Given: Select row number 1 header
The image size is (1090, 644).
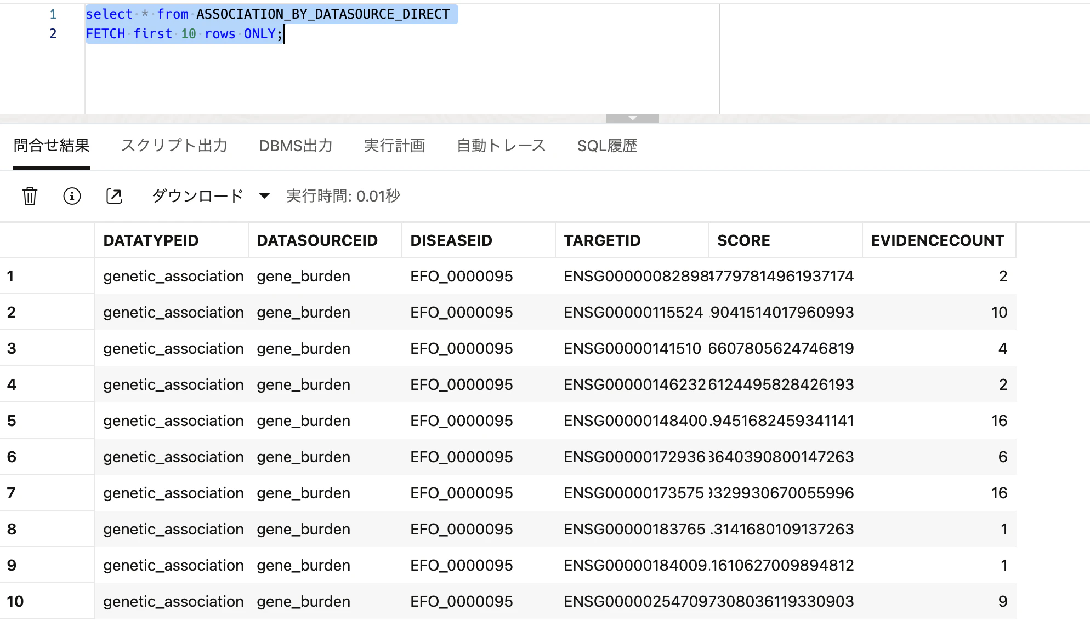Looking at the screenshot, I should [x=47, y=276].
